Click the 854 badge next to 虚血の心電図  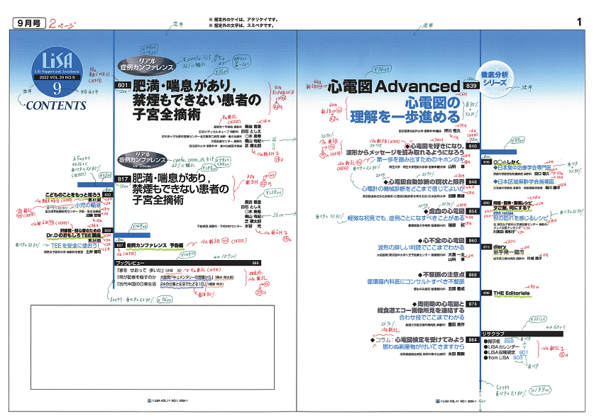coord(473,211)
